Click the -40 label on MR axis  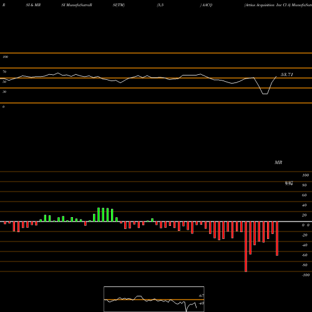(305, 245)
